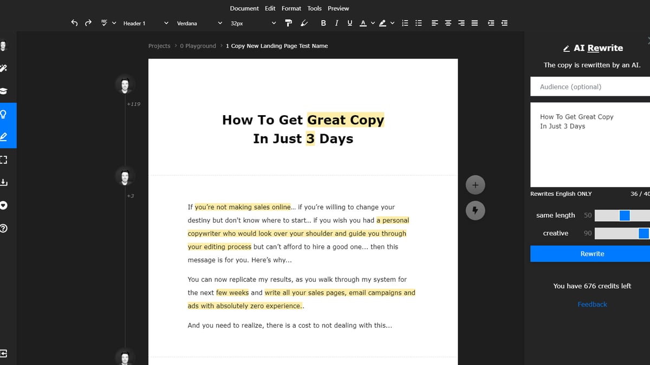This screenshot has height=365, width=650.
Task: Increase indent of the paragraph
Action: tap(491, 23)
